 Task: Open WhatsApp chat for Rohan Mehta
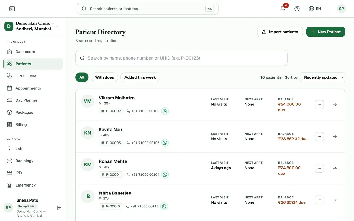tap(165, 175)
